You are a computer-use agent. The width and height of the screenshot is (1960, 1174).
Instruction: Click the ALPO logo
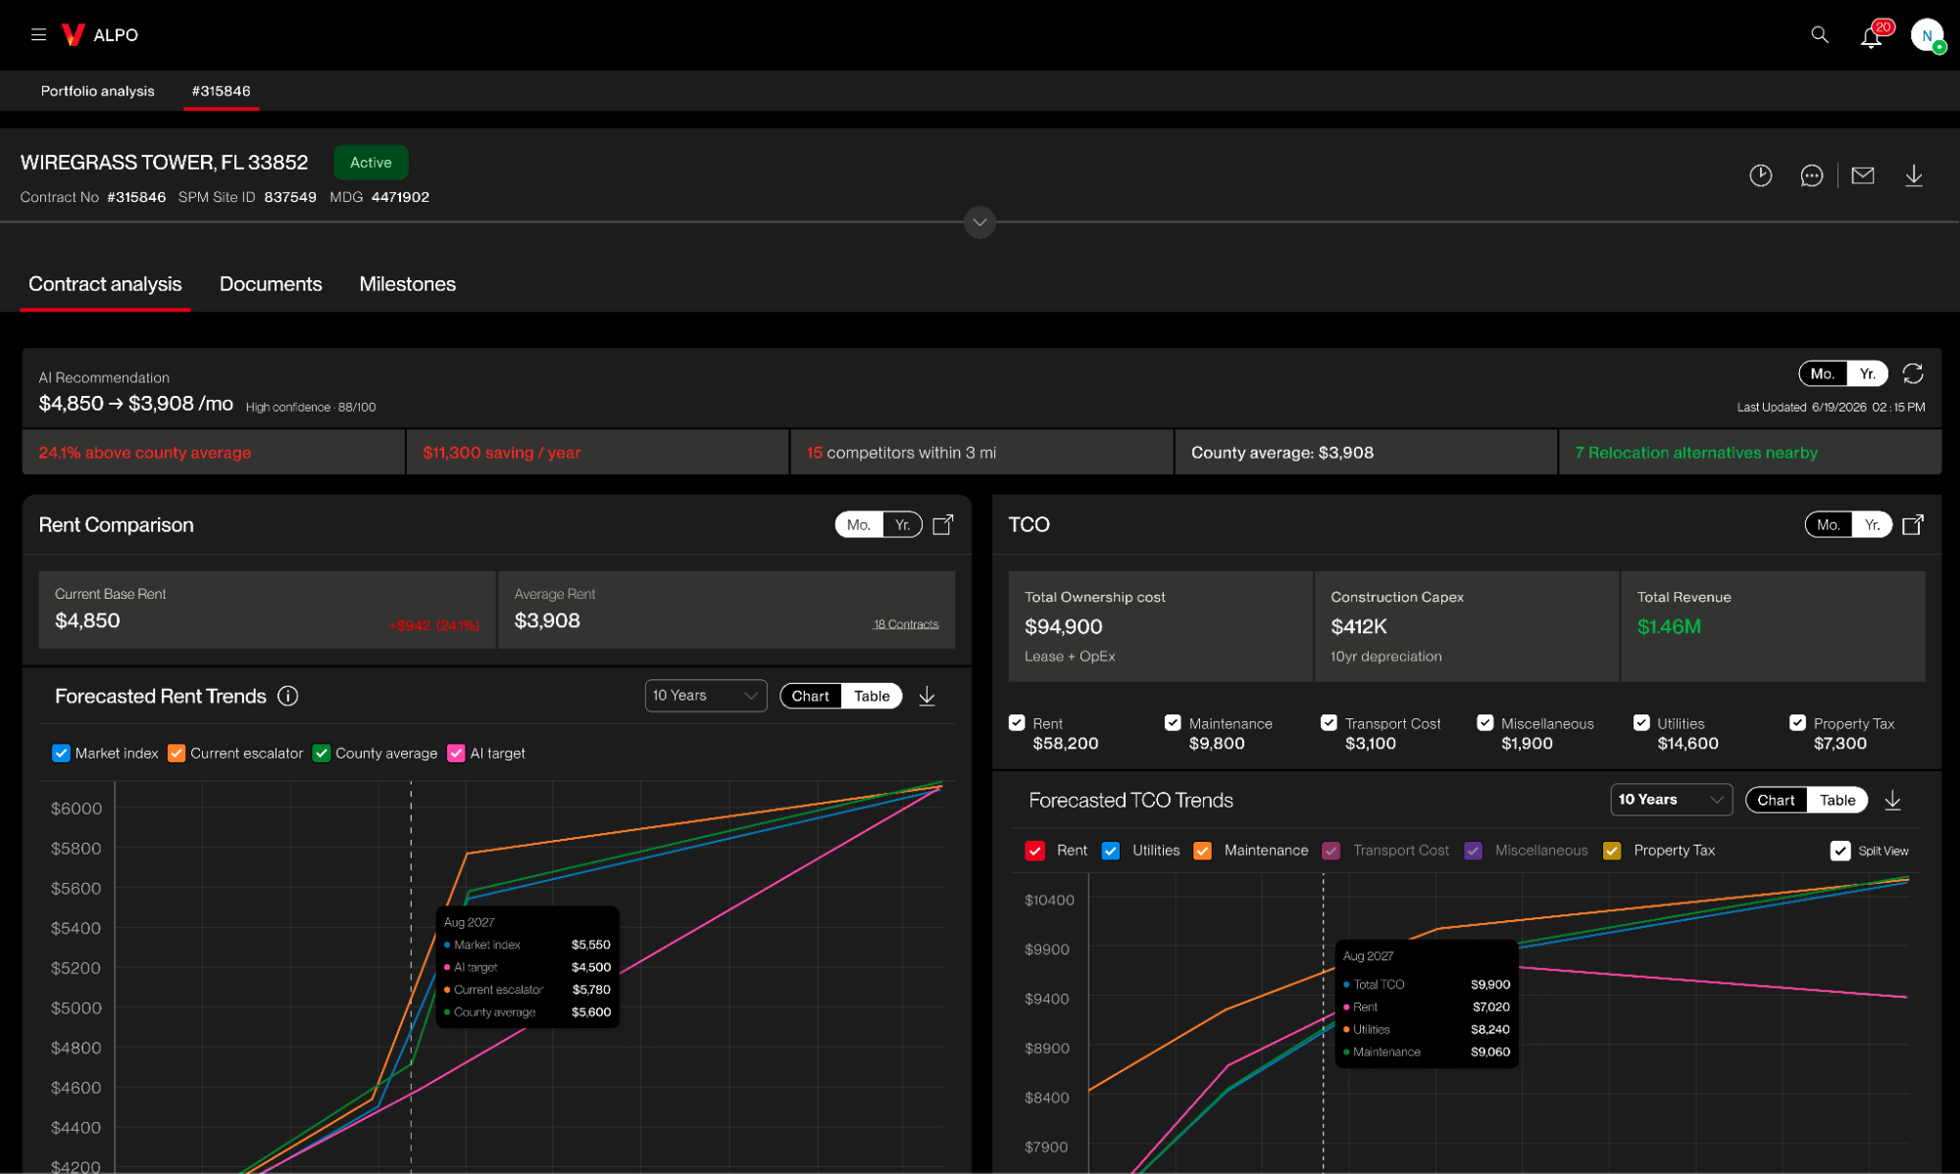(x=100, y=34)
